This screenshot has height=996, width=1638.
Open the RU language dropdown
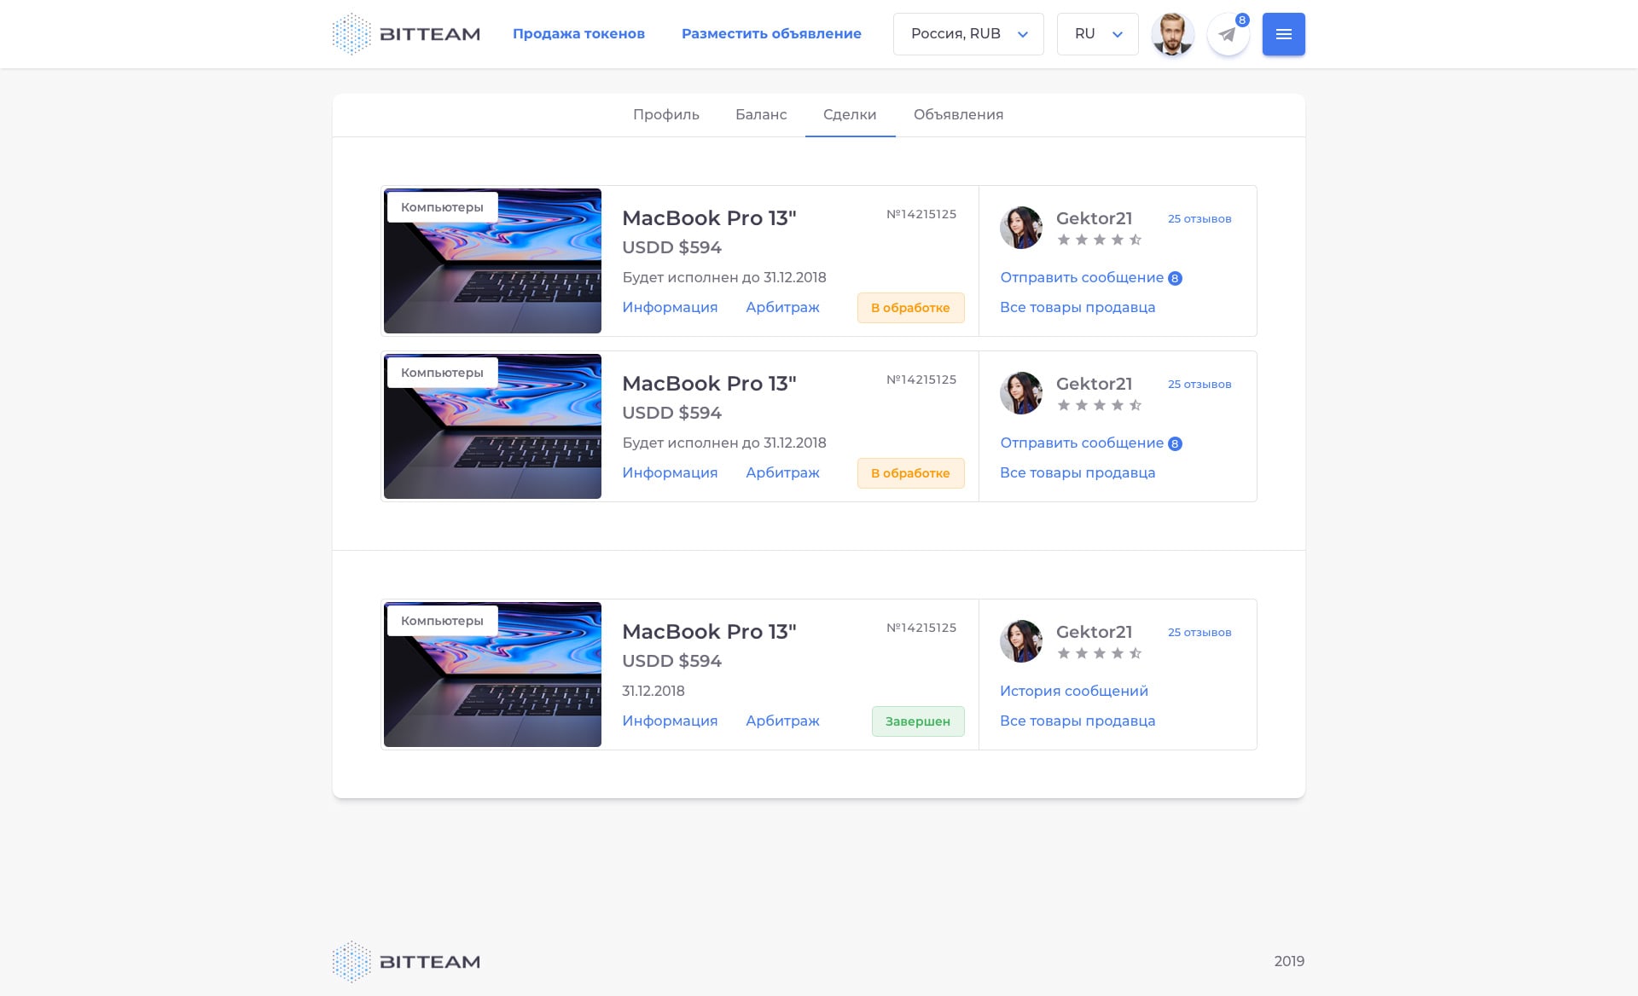click(1097, 34)
